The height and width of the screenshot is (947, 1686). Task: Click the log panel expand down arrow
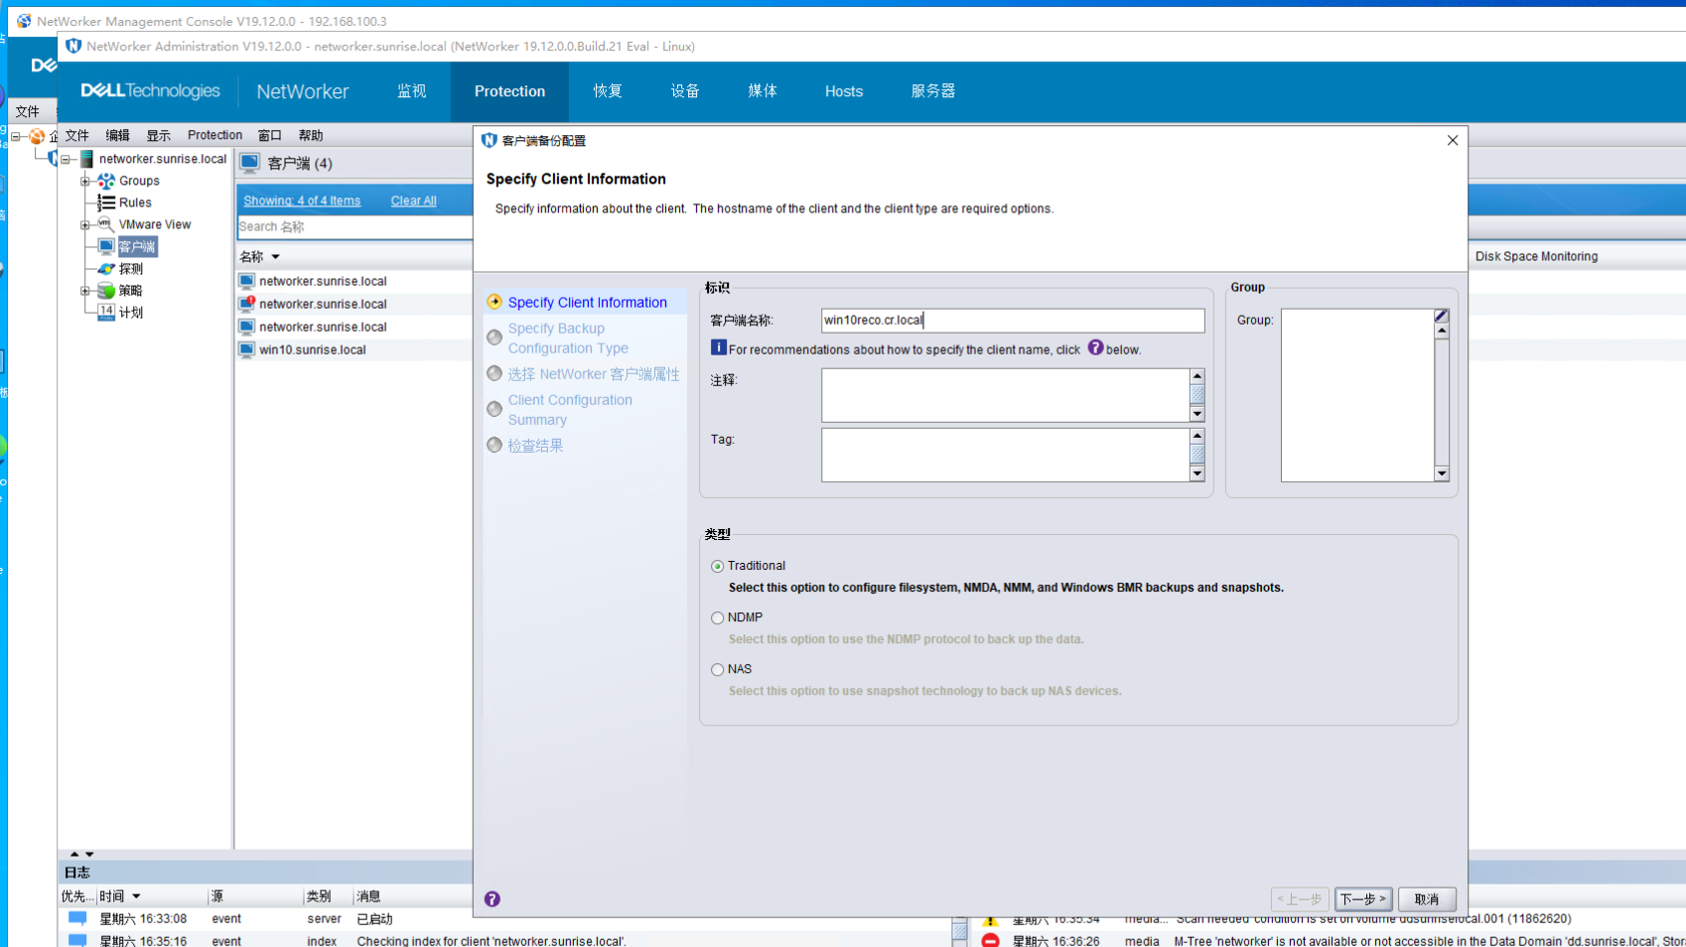89,854
